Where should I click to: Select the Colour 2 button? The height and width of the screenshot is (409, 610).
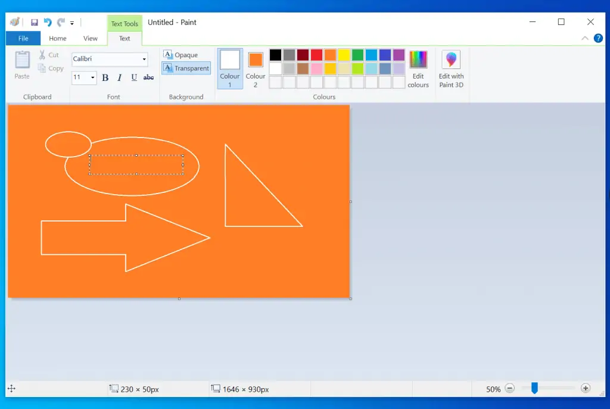point(256,69)
